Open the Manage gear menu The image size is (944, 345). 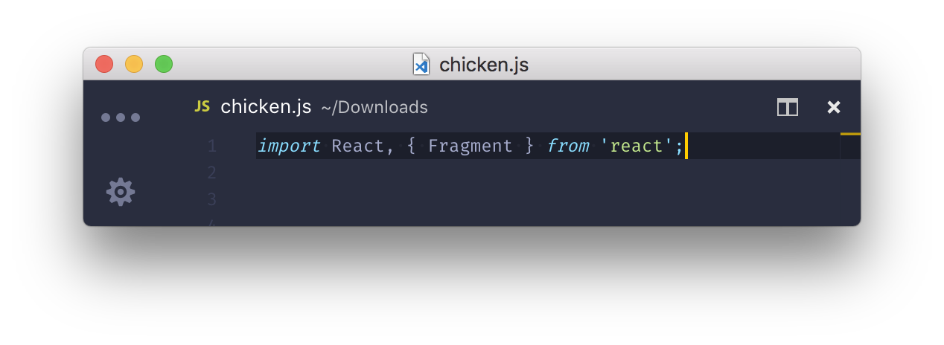[121, 192]
